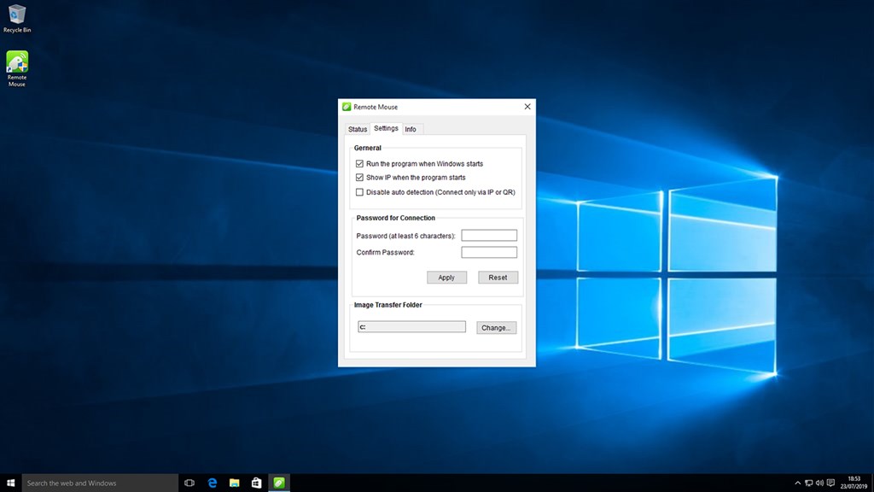Click the Confirm Password field
Viewport: 874px width, 492px height.
click(489, 252)
